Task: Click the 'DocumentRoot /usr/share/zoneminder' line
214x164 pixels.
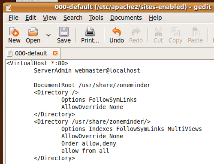Action: coord(92,85)
